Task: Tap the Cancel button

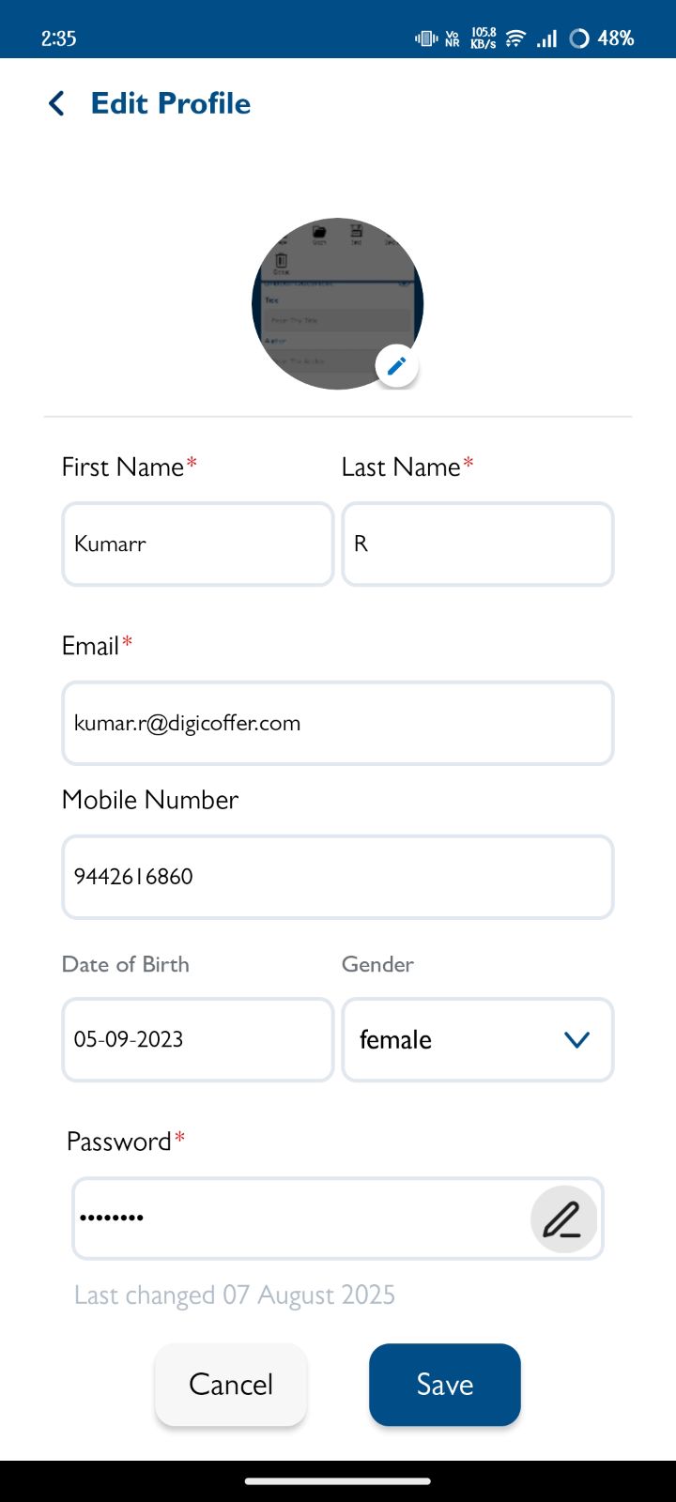Action: coord(231,1385)
